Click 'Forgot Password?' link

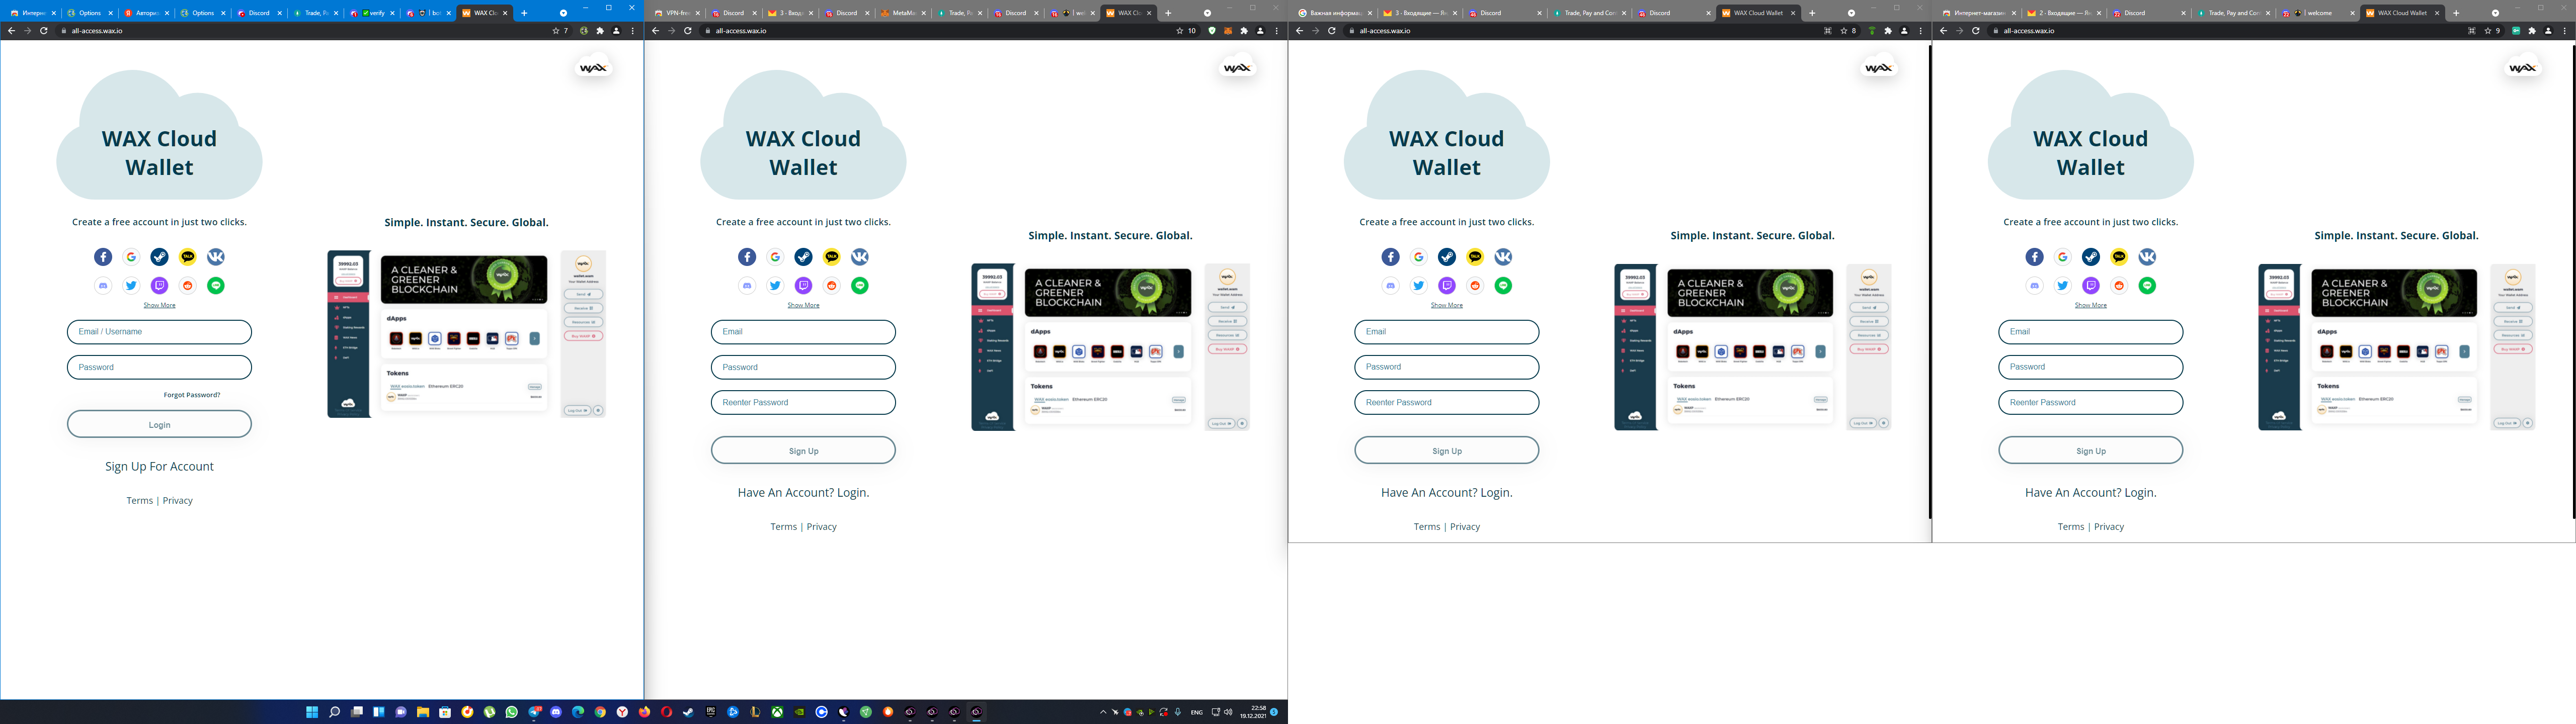pos(192,395)
